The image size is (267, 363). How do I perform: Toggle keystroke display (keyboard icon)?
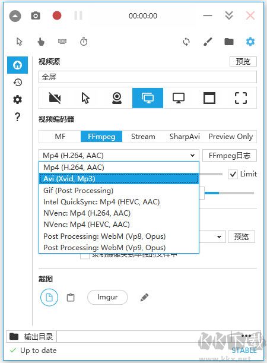pyautogui.click(x=62, y=42)
